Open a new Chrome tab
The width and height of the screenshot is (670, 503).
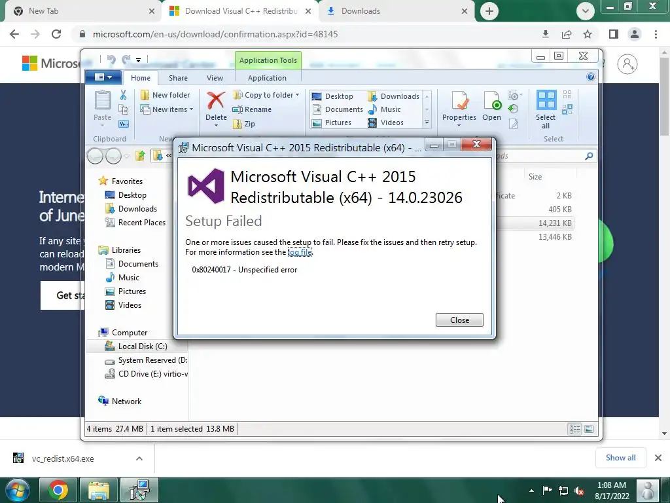[489, 11]
